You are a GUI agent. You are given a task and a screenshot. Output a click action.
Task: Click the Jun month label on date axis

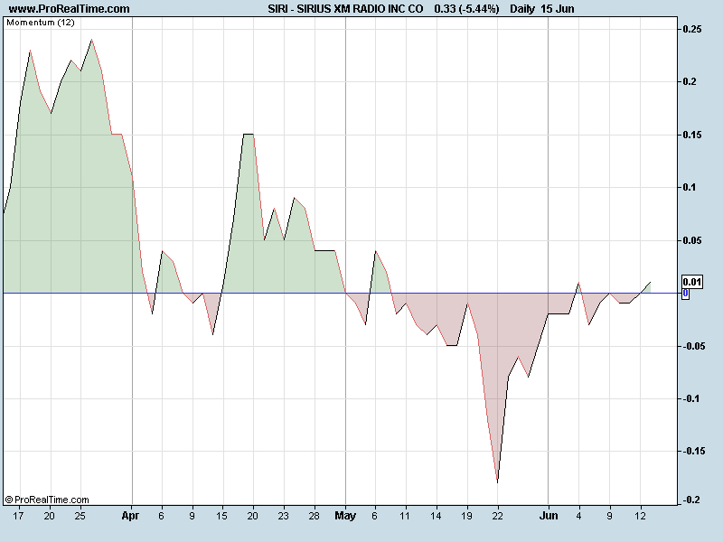(549, 516)
